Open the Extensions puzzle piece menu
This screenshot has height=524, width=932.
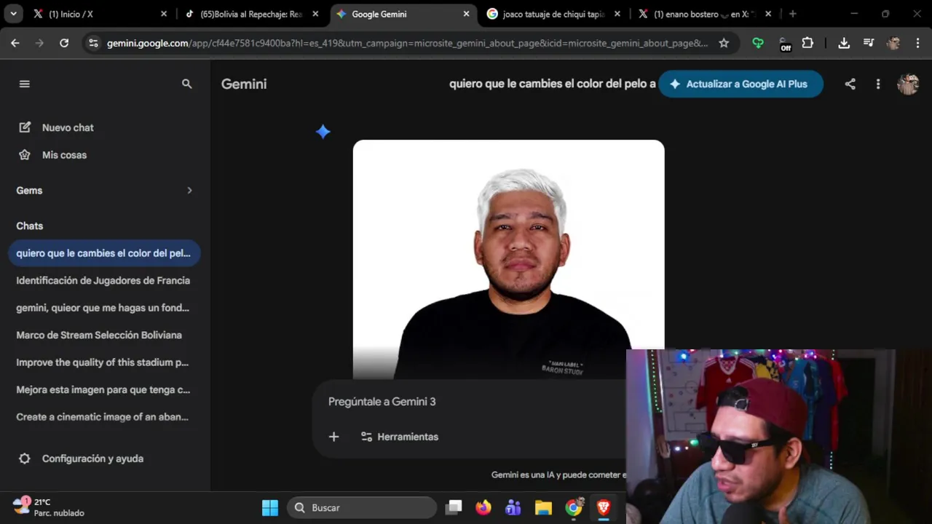(x=807, y=43)
